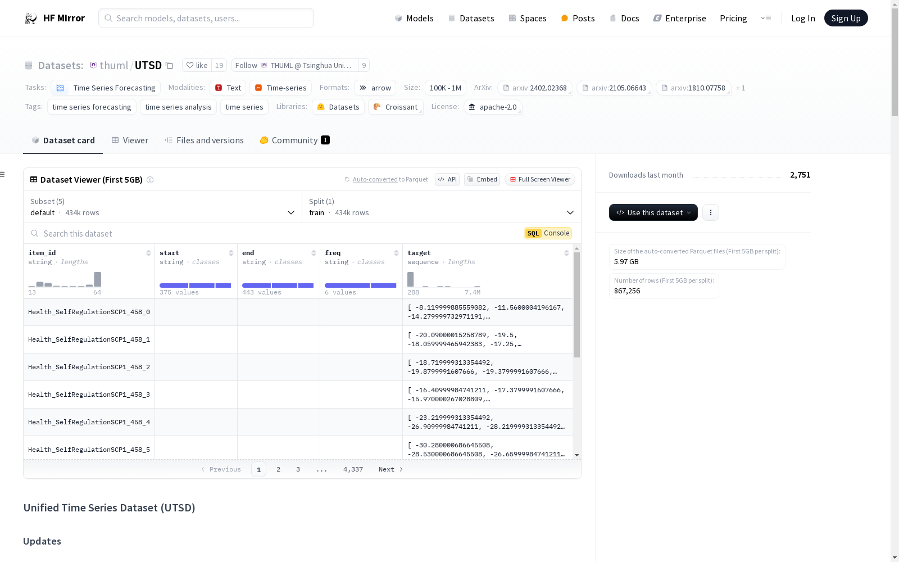The image size is (899, 562).
Task: Sort the end column
Action: click(314, 253)
